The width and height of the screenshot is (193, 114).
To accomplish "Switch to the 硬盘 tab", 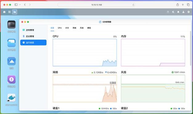I will tap(89, 28).
